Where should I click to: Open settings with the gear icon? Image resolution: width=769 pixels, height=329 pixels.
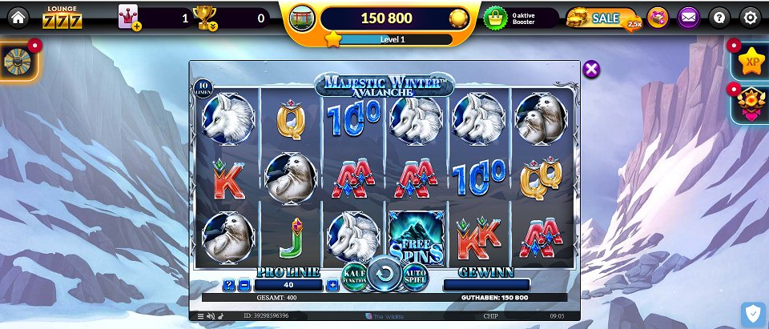point(750,18)
